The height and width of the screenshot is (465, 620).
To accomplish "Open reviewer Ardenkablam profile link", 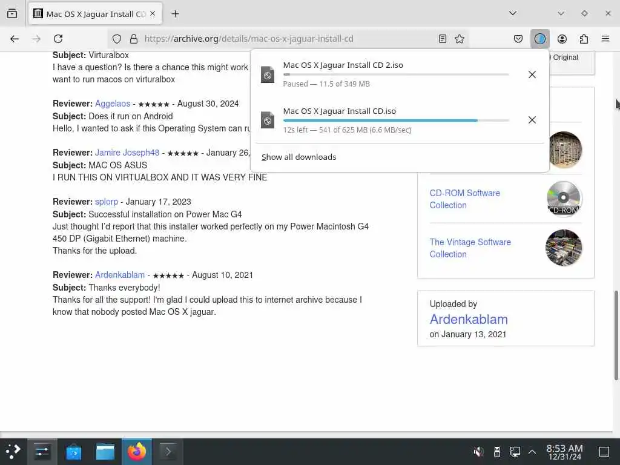I will (120, 275).
